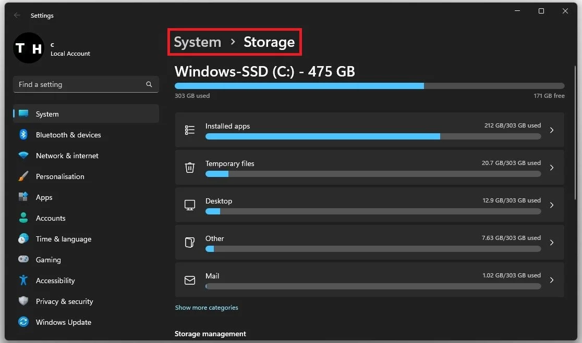This screenshot has width=582, height=343.
Task: Open Bluetooth & devices settings
Action: (86, 134)
